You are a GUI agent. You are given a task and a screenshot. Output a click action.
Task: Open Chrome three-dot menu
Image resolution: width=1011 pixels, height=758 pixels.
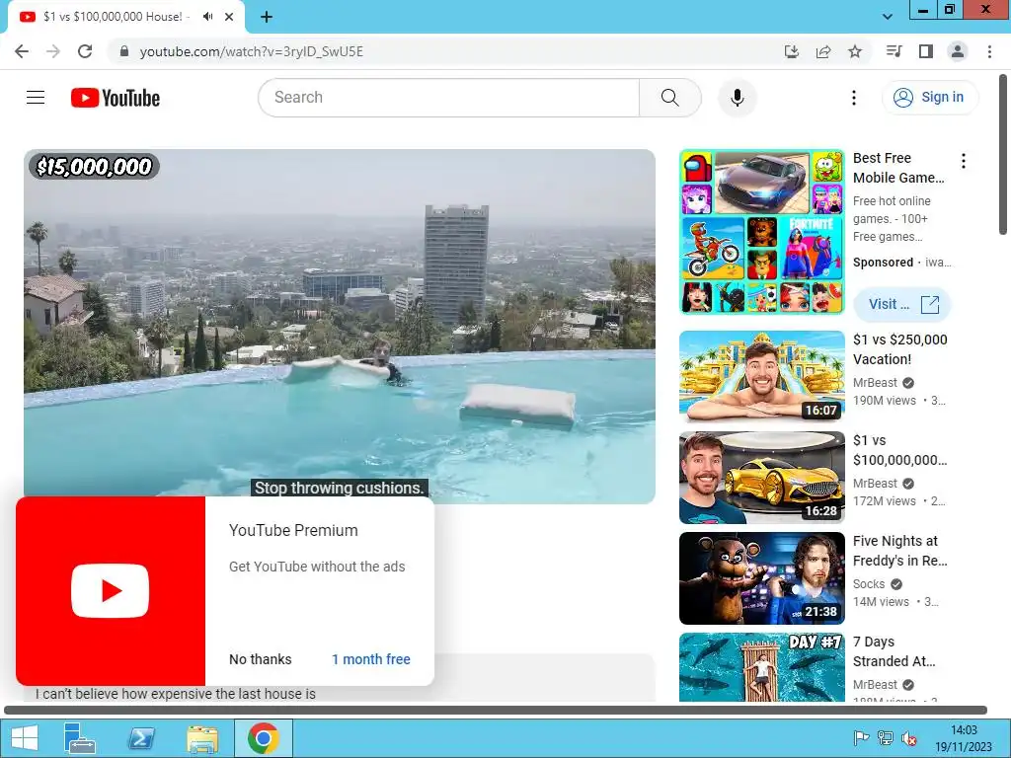tap(989, 51)
